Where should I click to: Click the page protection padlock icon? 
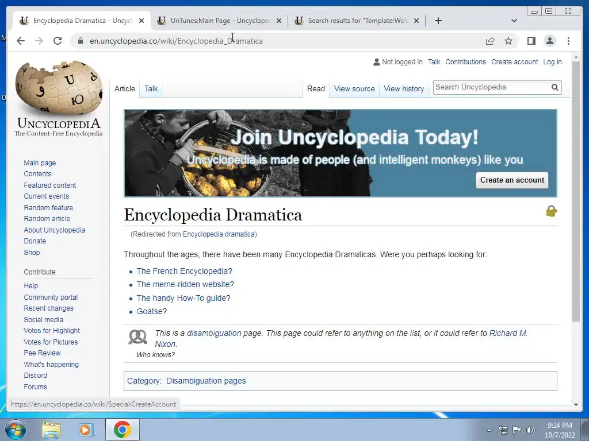[x=551, y=211]
